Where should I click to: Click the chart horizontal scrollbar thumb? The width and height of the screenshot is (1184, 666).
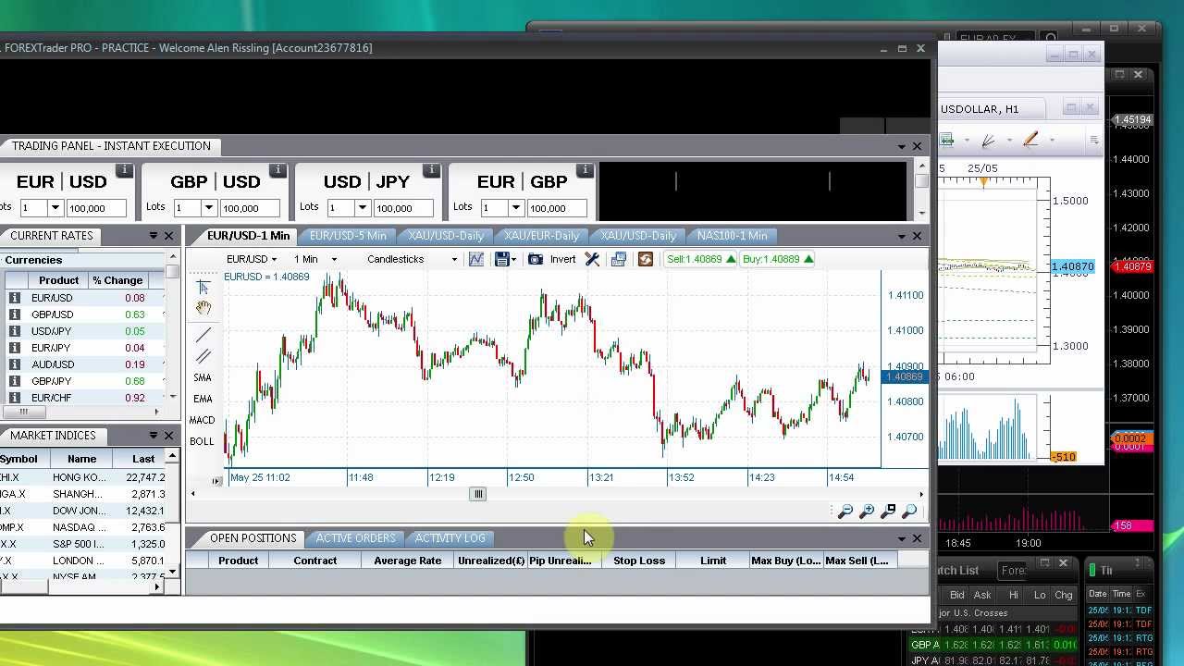[478, 494]
